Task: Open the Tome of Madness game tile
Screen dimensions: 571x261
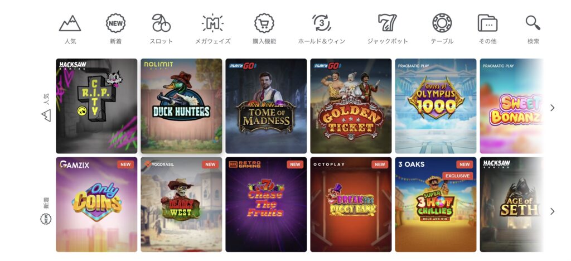Action: [x=266, y=106]
